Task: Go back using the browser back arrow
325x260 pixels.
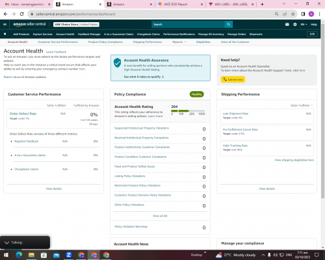Action: pos(6,14)
